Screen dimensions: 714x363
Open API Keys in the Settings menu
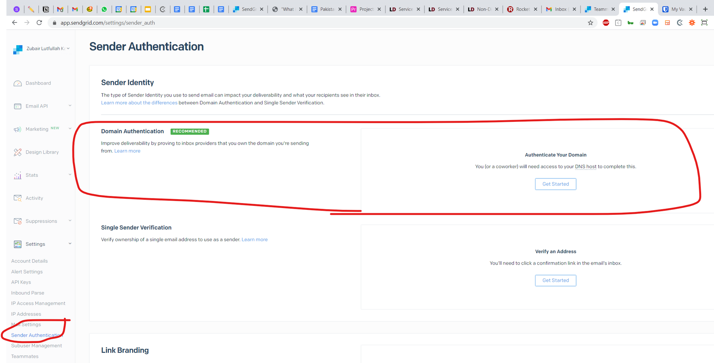pos(21,282)
